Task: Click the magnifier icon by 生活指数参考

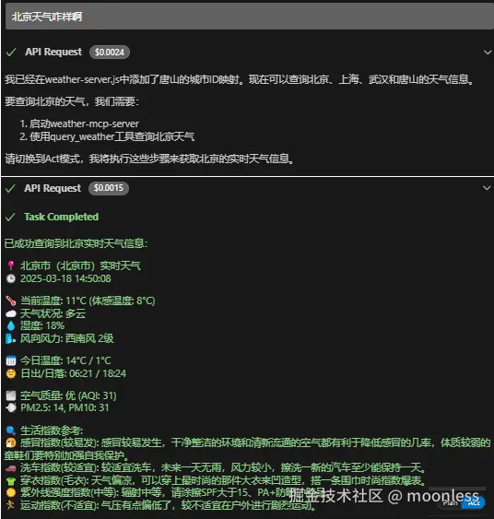Action: 11,431
